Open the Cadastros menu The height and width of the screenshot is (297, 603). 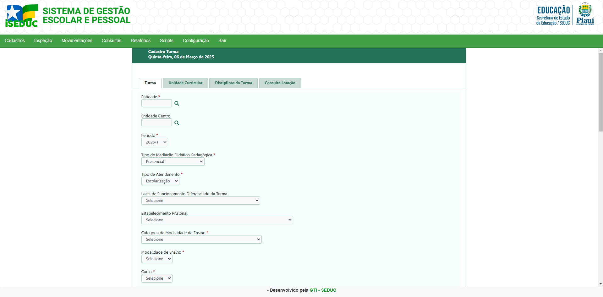click(15, 40)
